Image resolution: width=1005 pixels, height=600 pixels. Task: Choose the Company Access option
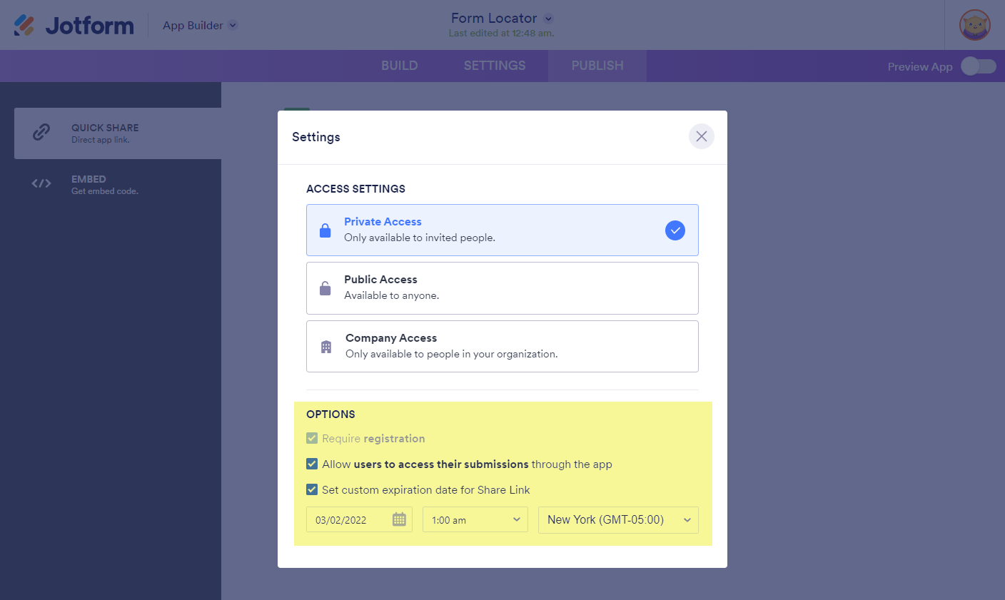tap(502, 347)
